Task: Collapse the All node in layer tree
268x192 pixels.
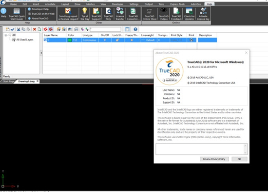Action: 6,35
